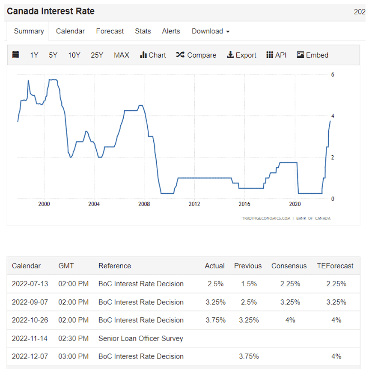Open the Forecast tab
Screen dimensions: 369x370
[110, 31]
